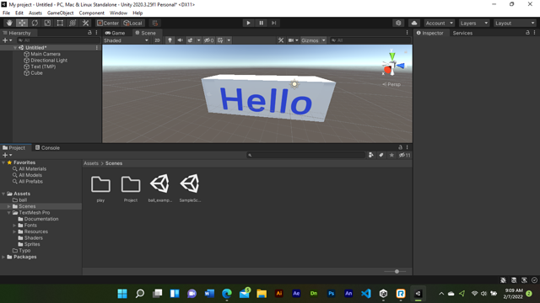Select Text (TMP) object
The image size is (540, 303).
[43, 66]
